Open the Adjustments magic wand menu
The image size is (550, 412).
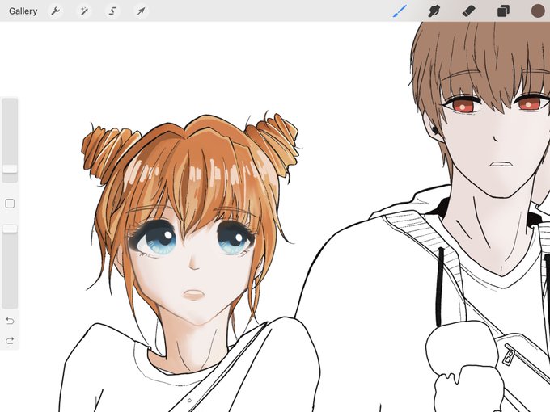[84, 11]
